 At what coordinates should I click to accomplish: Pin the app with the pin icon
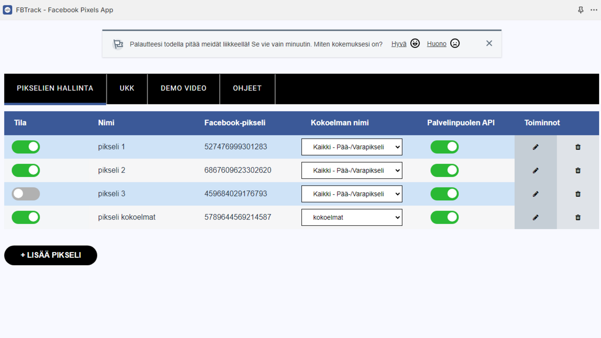point(581,10)
